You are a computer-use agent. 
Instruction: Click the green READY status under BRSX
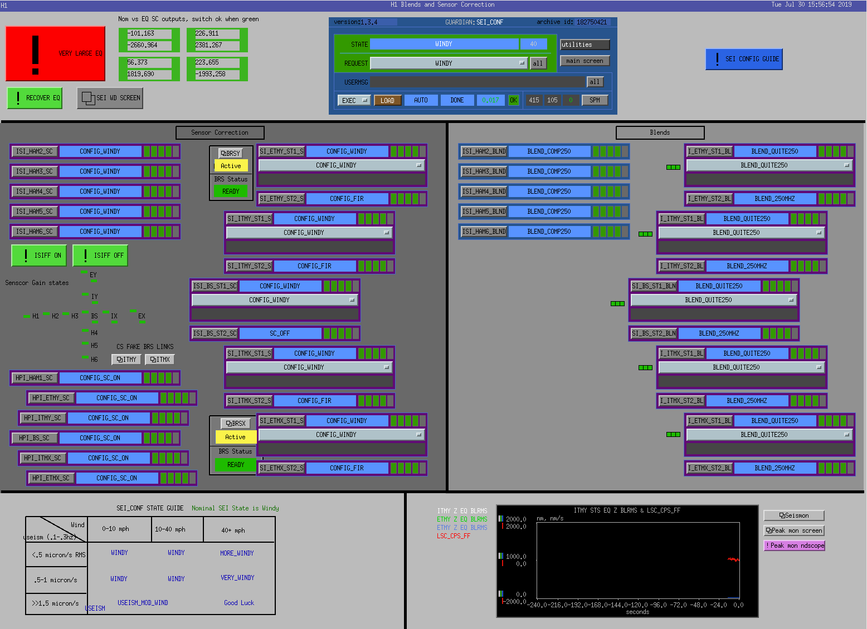tap(236, 465)
